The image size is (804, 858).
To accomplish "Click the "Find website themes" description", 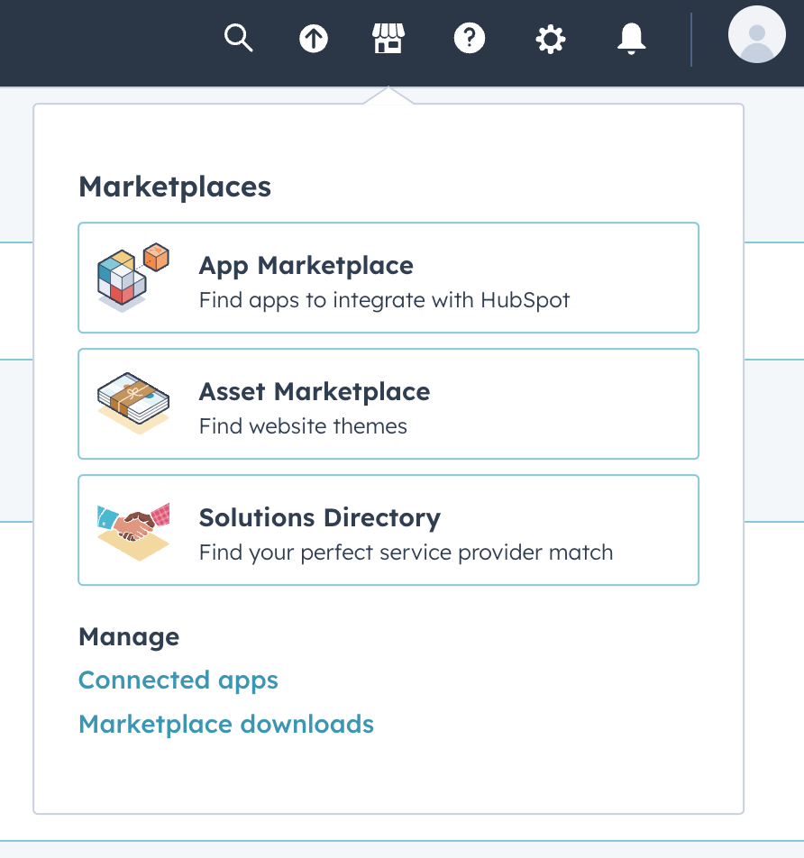I will tap(303, 426).
